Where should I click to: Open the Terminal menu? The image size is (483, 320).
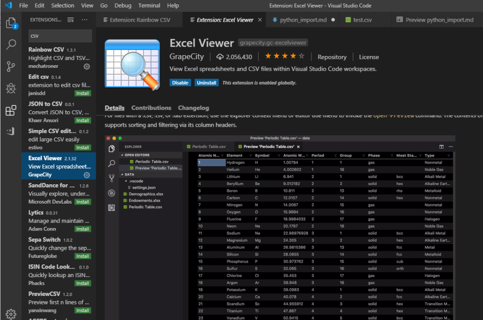click(149, 5)
